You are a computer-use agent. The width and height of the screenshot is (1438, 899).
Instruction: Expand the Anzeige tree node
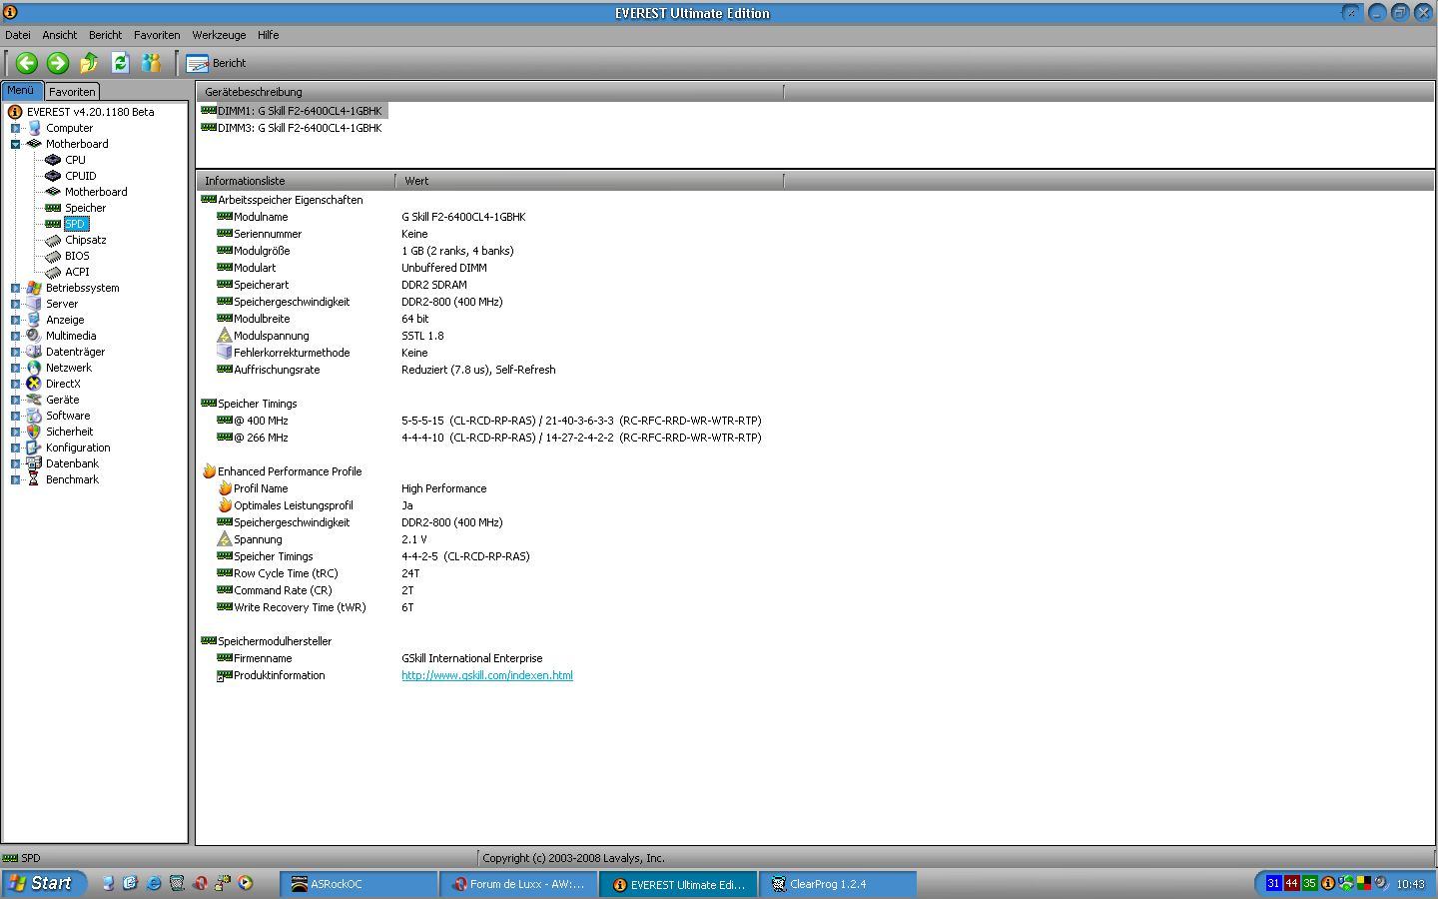tap(15, 320)
